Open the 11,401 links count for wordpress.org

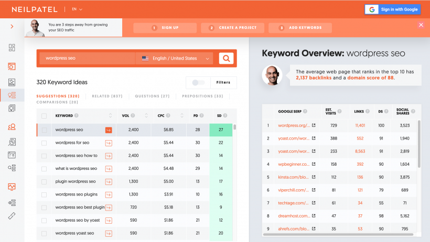click(360, 125)
